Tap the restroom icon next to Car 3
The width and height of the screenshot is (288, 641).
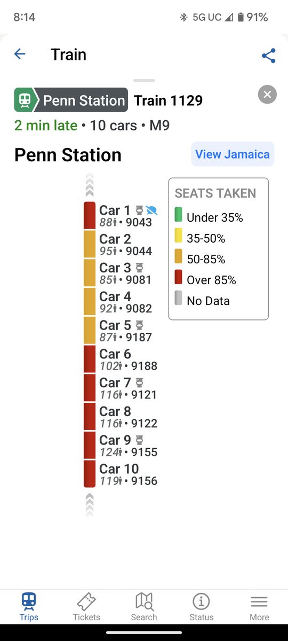tap(140, 268)
